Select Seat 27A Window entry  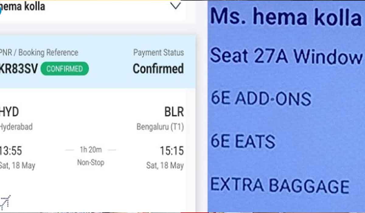[285, 56]
